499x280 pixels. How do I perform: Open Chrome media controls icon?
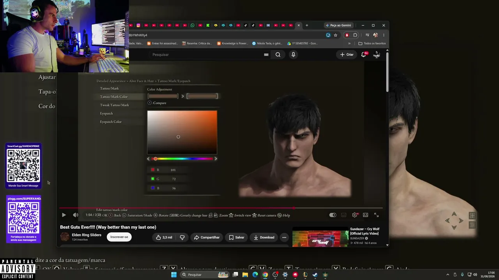click(x=367, y=35)
